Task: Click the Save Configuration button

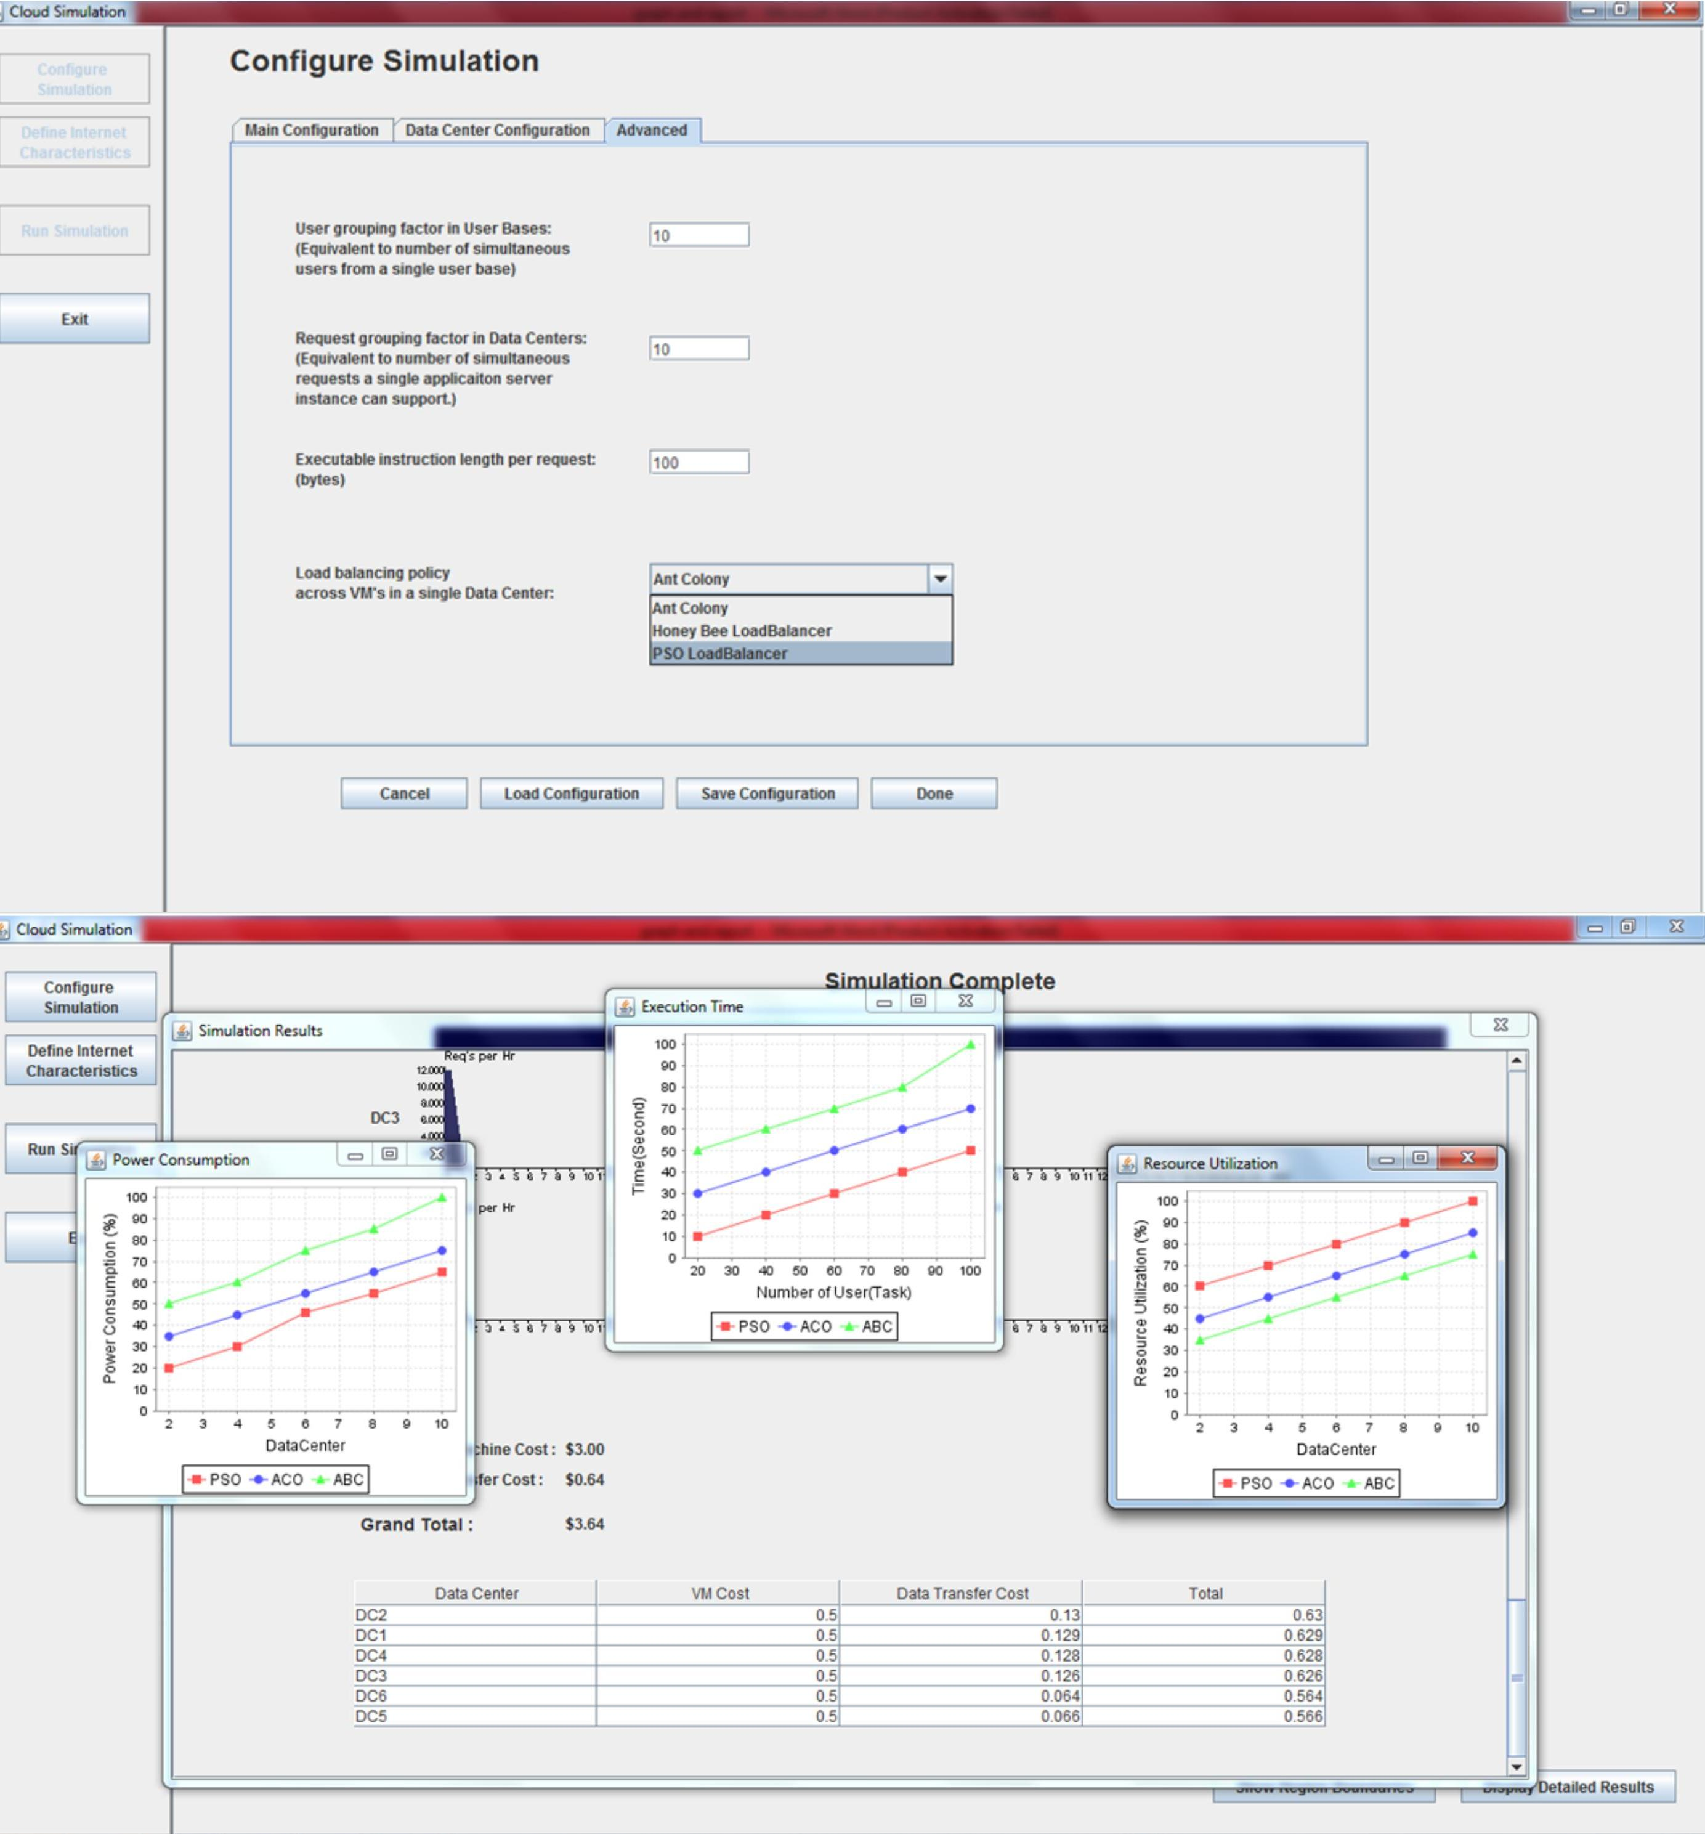Action: coord(767,793)
